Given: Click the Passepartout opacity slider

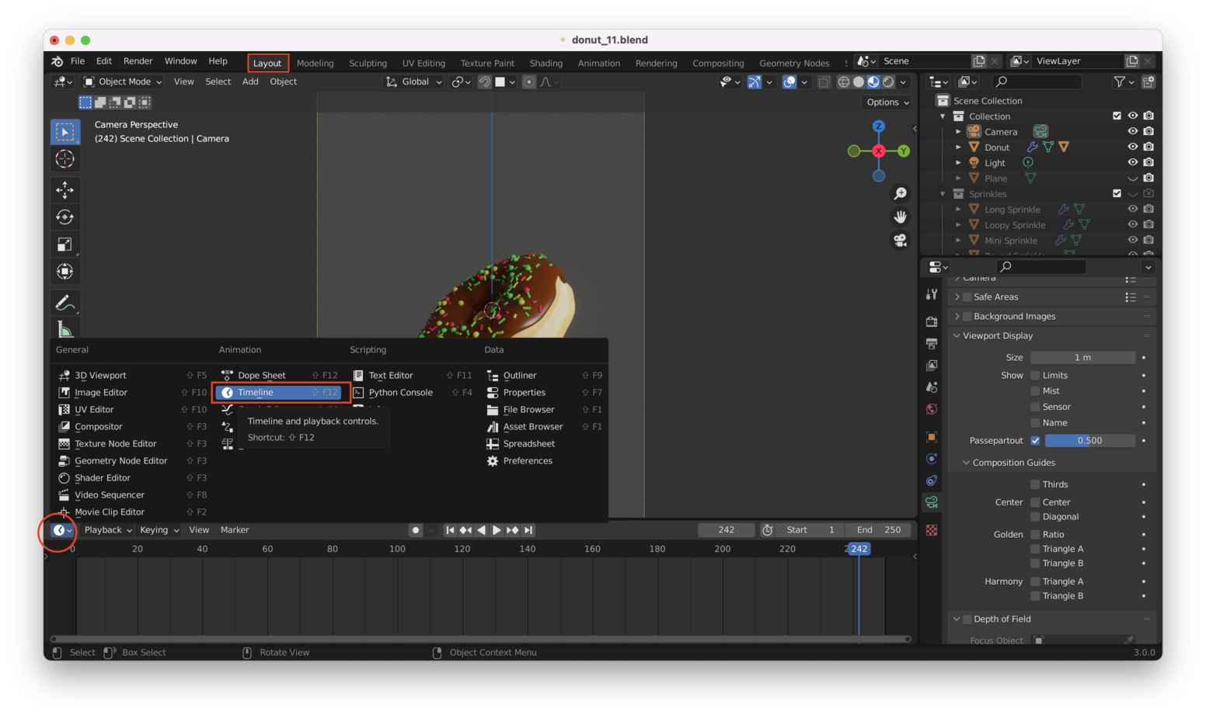Looking at the screenshot, I should pos(1089,441).
